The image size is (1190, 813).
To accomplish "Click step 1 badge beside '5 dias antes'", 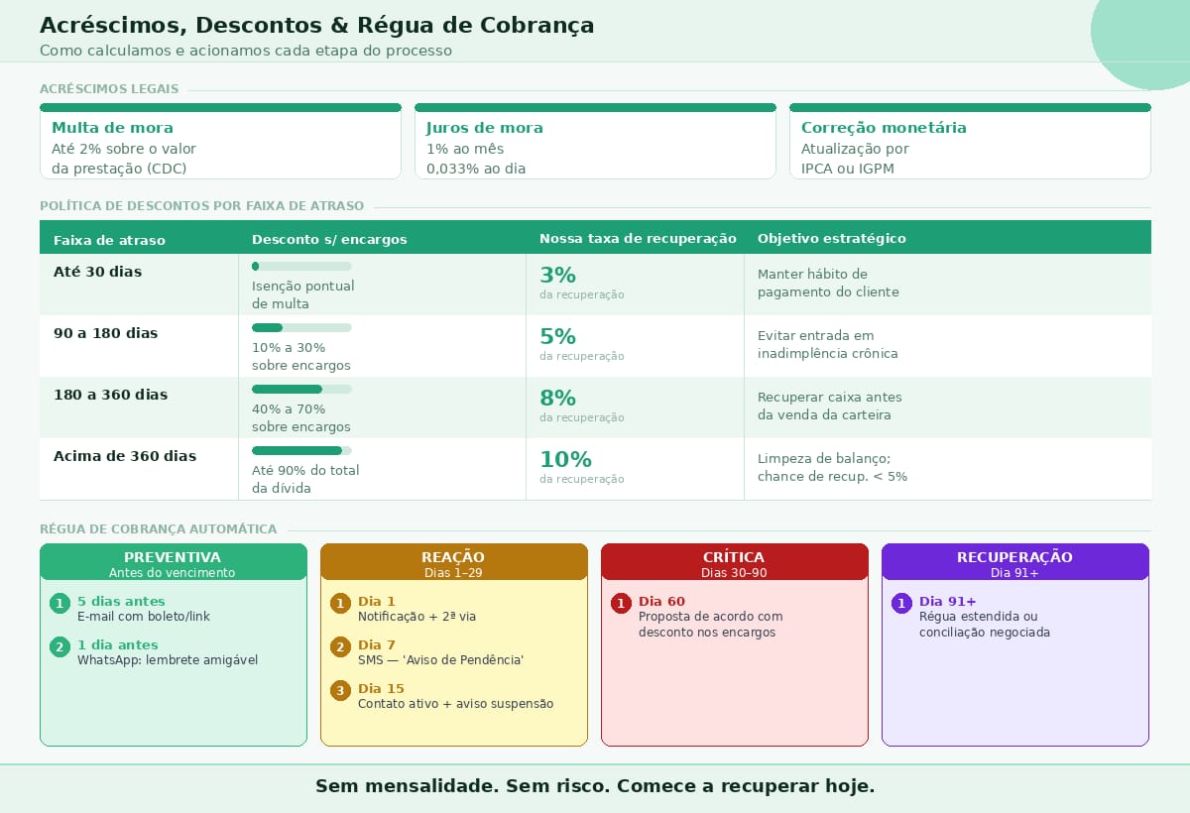I will pos(59,604).
